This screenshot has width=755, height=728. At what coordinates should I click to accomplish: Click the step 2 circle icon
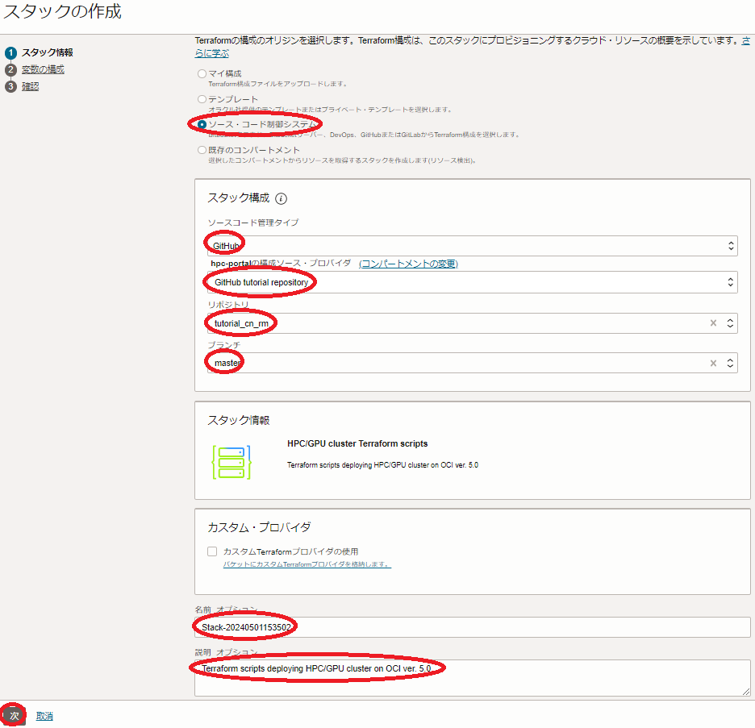(10, 70)
